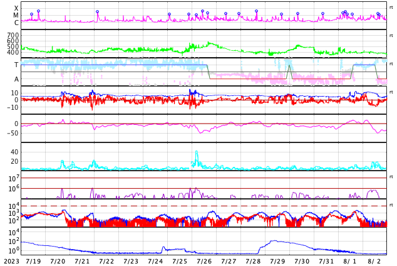
Task: Click the 10^0 label on bottom plot
Action: tap(13, 250)
